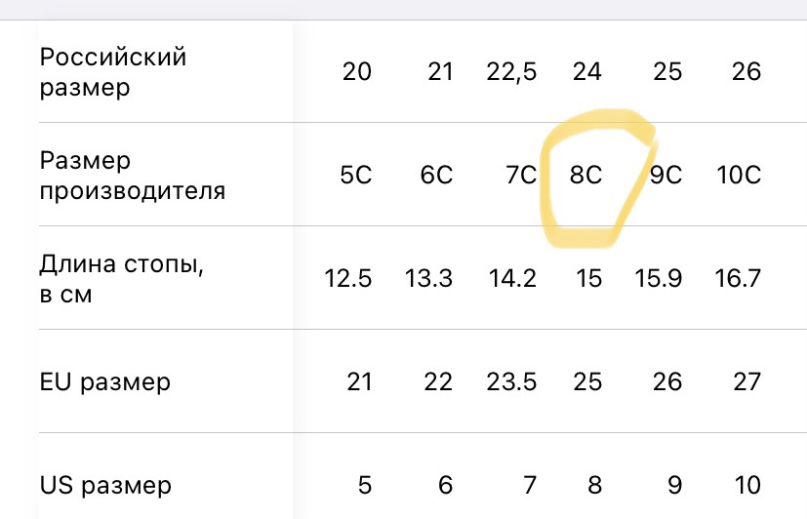Click foot length 15 cell
The width and height of the screenshot is (807, 519).
588,278
